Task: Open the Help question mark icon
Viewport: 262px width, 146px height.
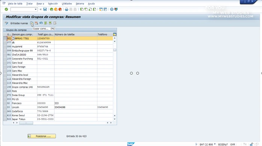Action: (x=112, y=9)
